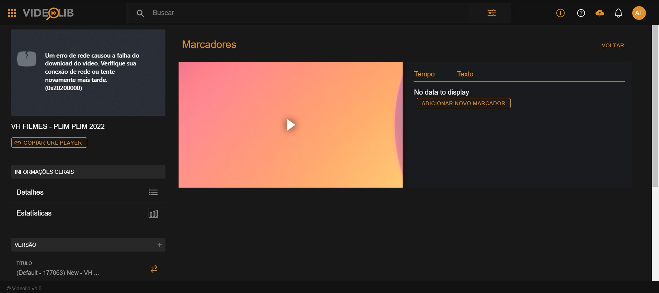Play the video in Marcadores player
Image resolution: width=659 pixels, height=293 pixels.
tap(291, 125)
